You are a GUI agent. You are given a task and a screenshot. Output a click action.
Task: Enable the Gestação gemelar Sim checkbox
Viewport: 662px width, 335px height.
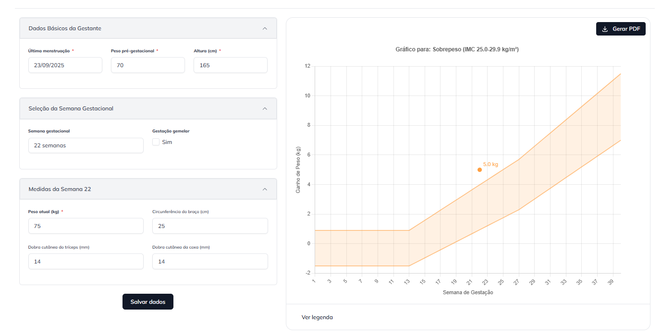coord(156,142)
